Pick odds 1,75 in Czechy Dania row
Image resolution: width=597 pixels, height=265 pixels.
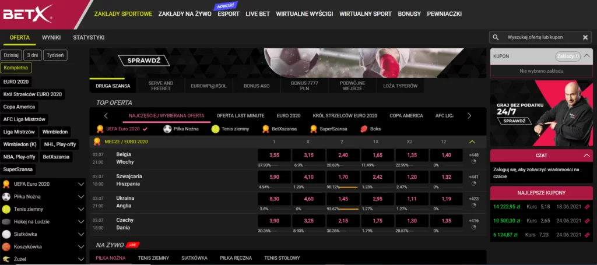point(377,221)
